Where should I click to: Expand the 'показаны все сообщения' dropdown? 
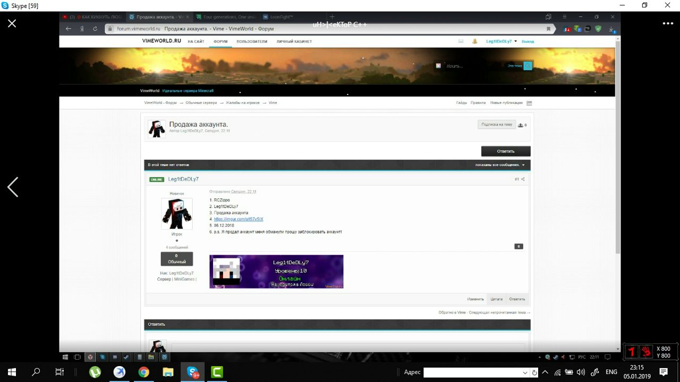click(523, 165)
